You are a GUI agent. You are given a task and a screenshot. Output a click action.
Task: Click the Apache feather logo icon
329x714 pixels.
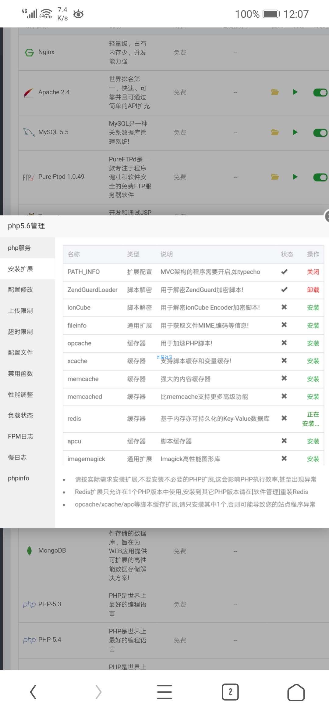tap(29, 92)
